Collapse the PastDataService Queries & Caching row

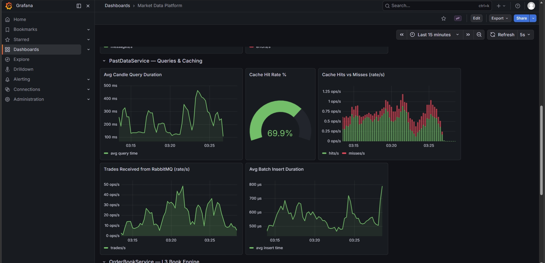pos(104,61)
